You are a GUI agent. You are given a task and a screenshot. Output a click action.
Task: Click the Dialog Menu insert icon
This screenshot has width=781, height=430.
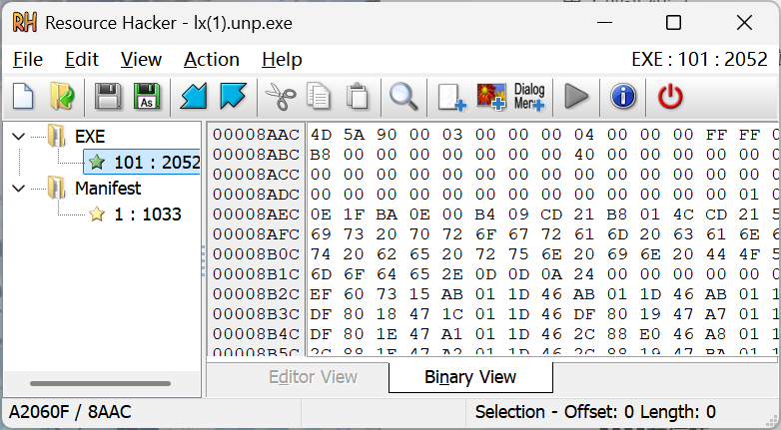[529, 97]
